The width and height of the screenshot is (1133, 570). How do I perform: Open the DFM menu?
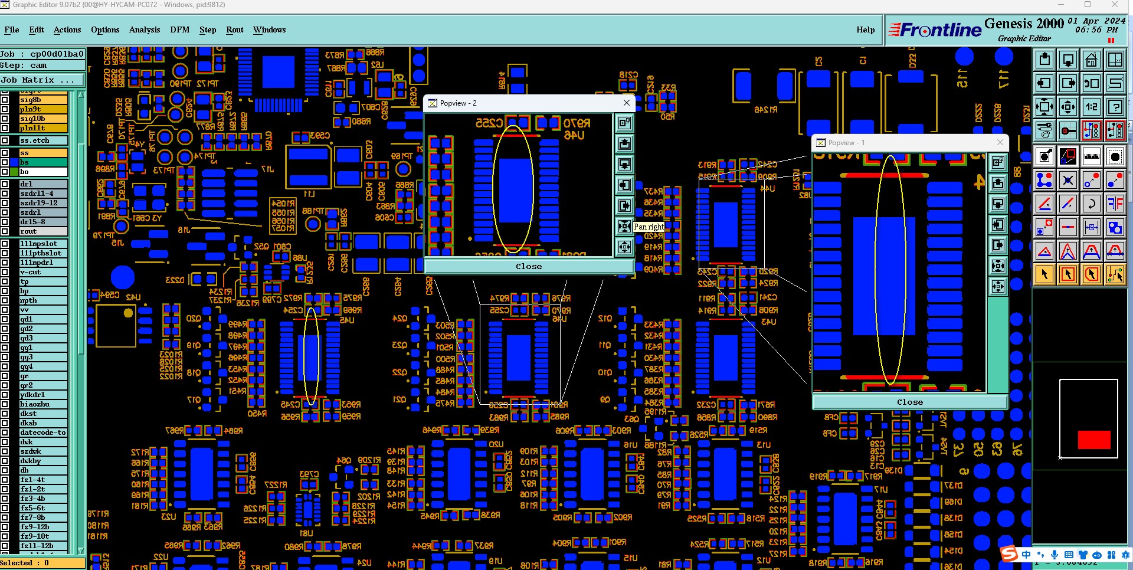180,30
